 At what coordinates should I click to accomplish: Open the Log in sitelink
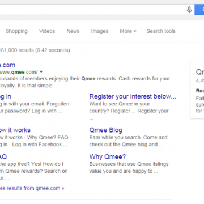6,96
